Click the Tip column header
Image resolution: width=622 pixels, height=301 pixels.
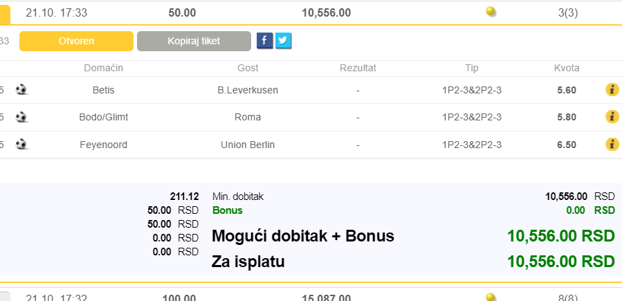pos(472,68)
